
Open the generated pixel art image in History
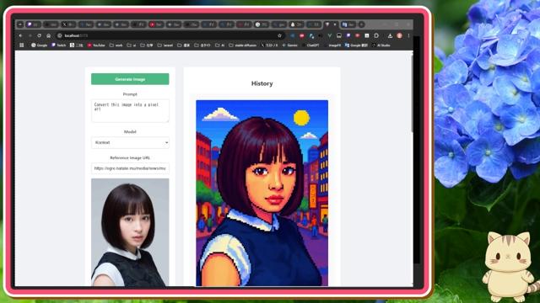(x=262, y=193)
